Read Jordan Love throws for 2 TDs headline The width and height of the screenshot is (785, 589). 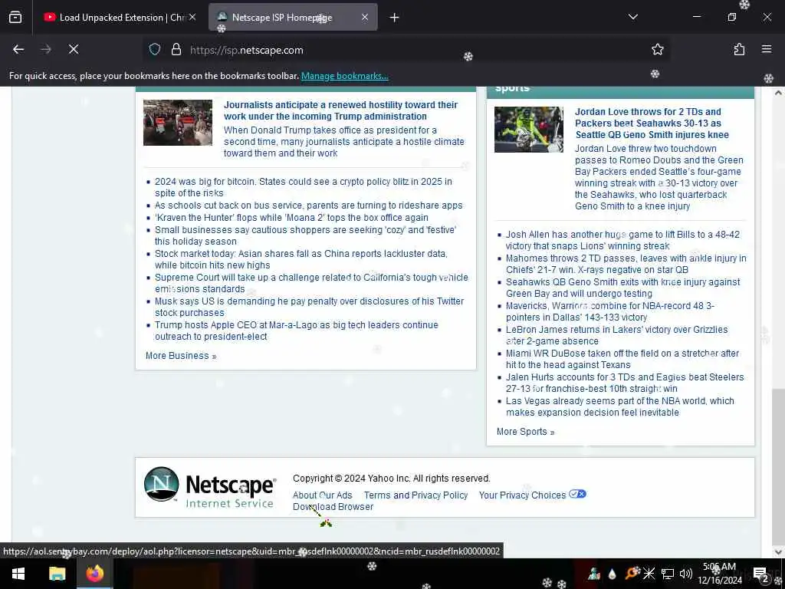pos(652,123)
